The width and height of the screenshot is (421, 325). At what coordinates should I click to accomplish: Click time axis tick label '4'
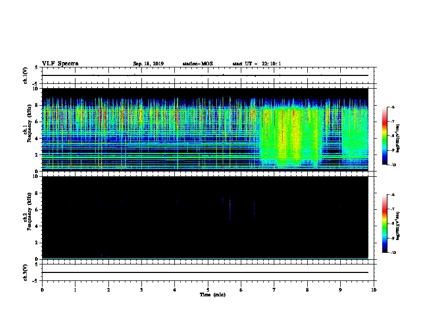coord(175,290)
